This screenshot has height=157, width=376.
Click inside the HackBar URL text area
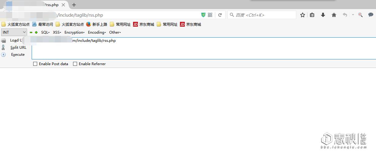coord(204,48)
